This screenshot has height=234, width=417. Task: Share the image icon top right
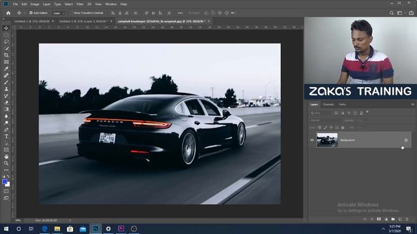[x=411, y=13]
